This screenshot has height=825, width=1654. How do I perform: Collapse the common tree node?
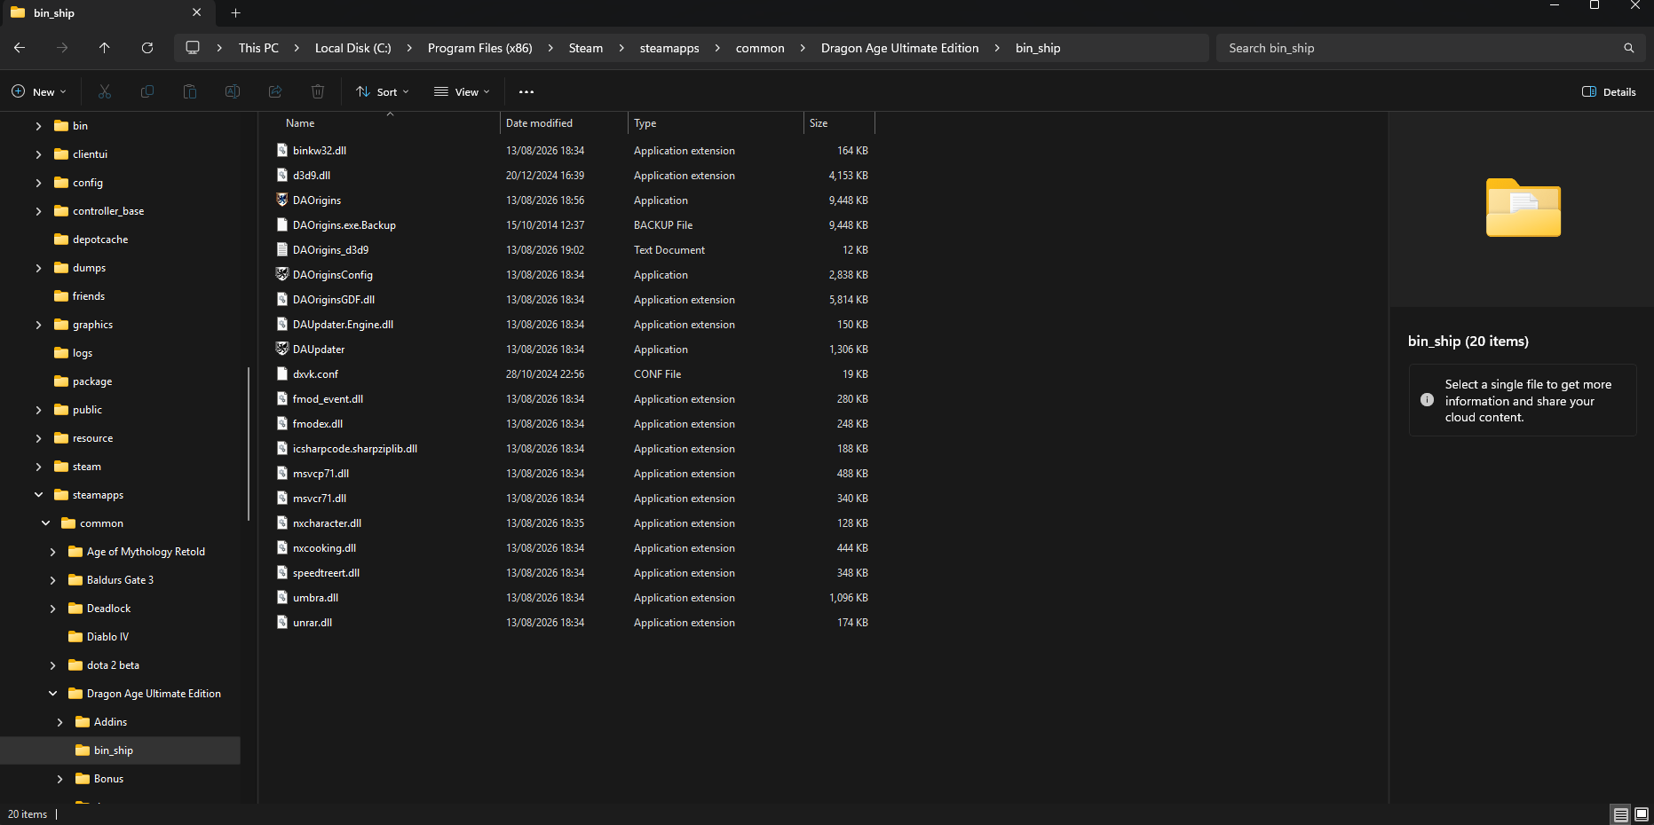pos(45,523)
